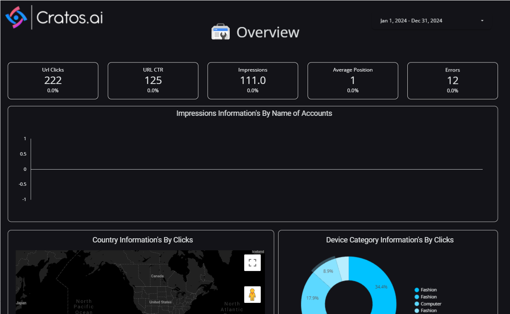Click the 0.0% change under Errors
The height and width of the screenshot is (314, 510).
point(452,91)
